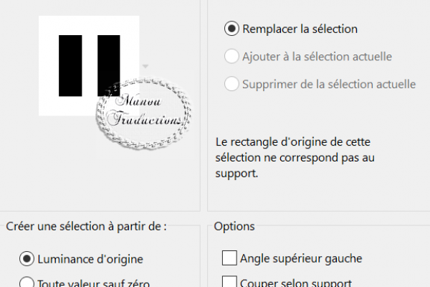Click the "Créer une sélection à partir de" heading
Image resolution: width=430 pixels, height=287 pixels.
tap(87, 227)
